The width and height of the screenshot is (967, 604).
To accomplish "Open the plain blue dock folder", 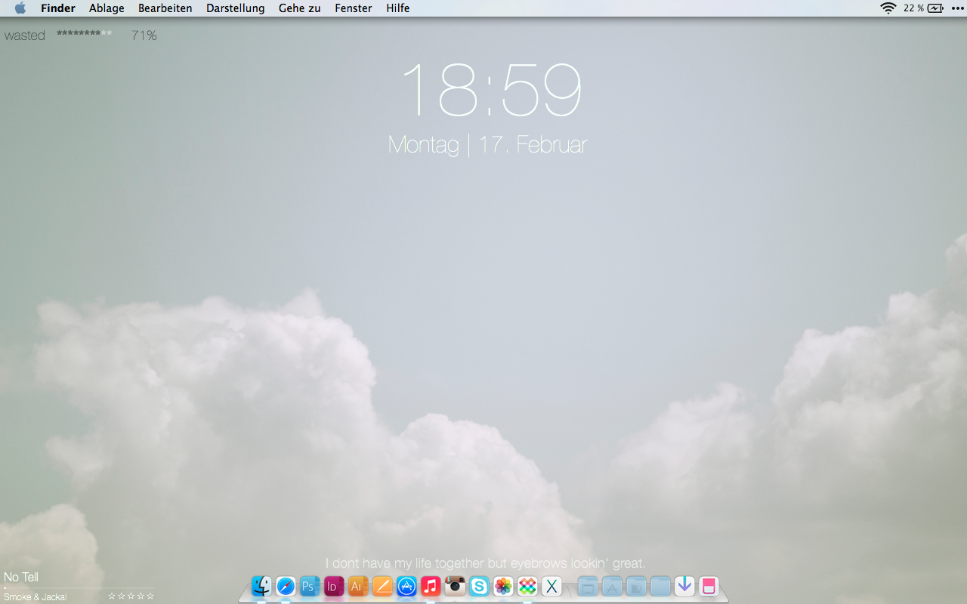I will [660, 586].
